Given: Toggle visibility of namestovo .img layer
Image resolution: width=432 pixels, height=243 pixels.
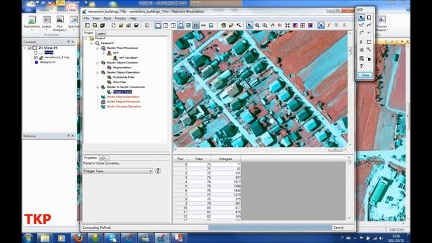Looking at the screenshot, I should [x=36, y=57].
